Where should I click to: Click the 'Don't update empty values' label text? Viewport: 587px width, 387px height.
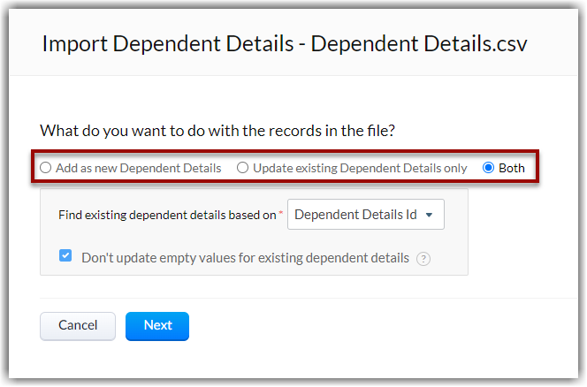coord(245,259)
